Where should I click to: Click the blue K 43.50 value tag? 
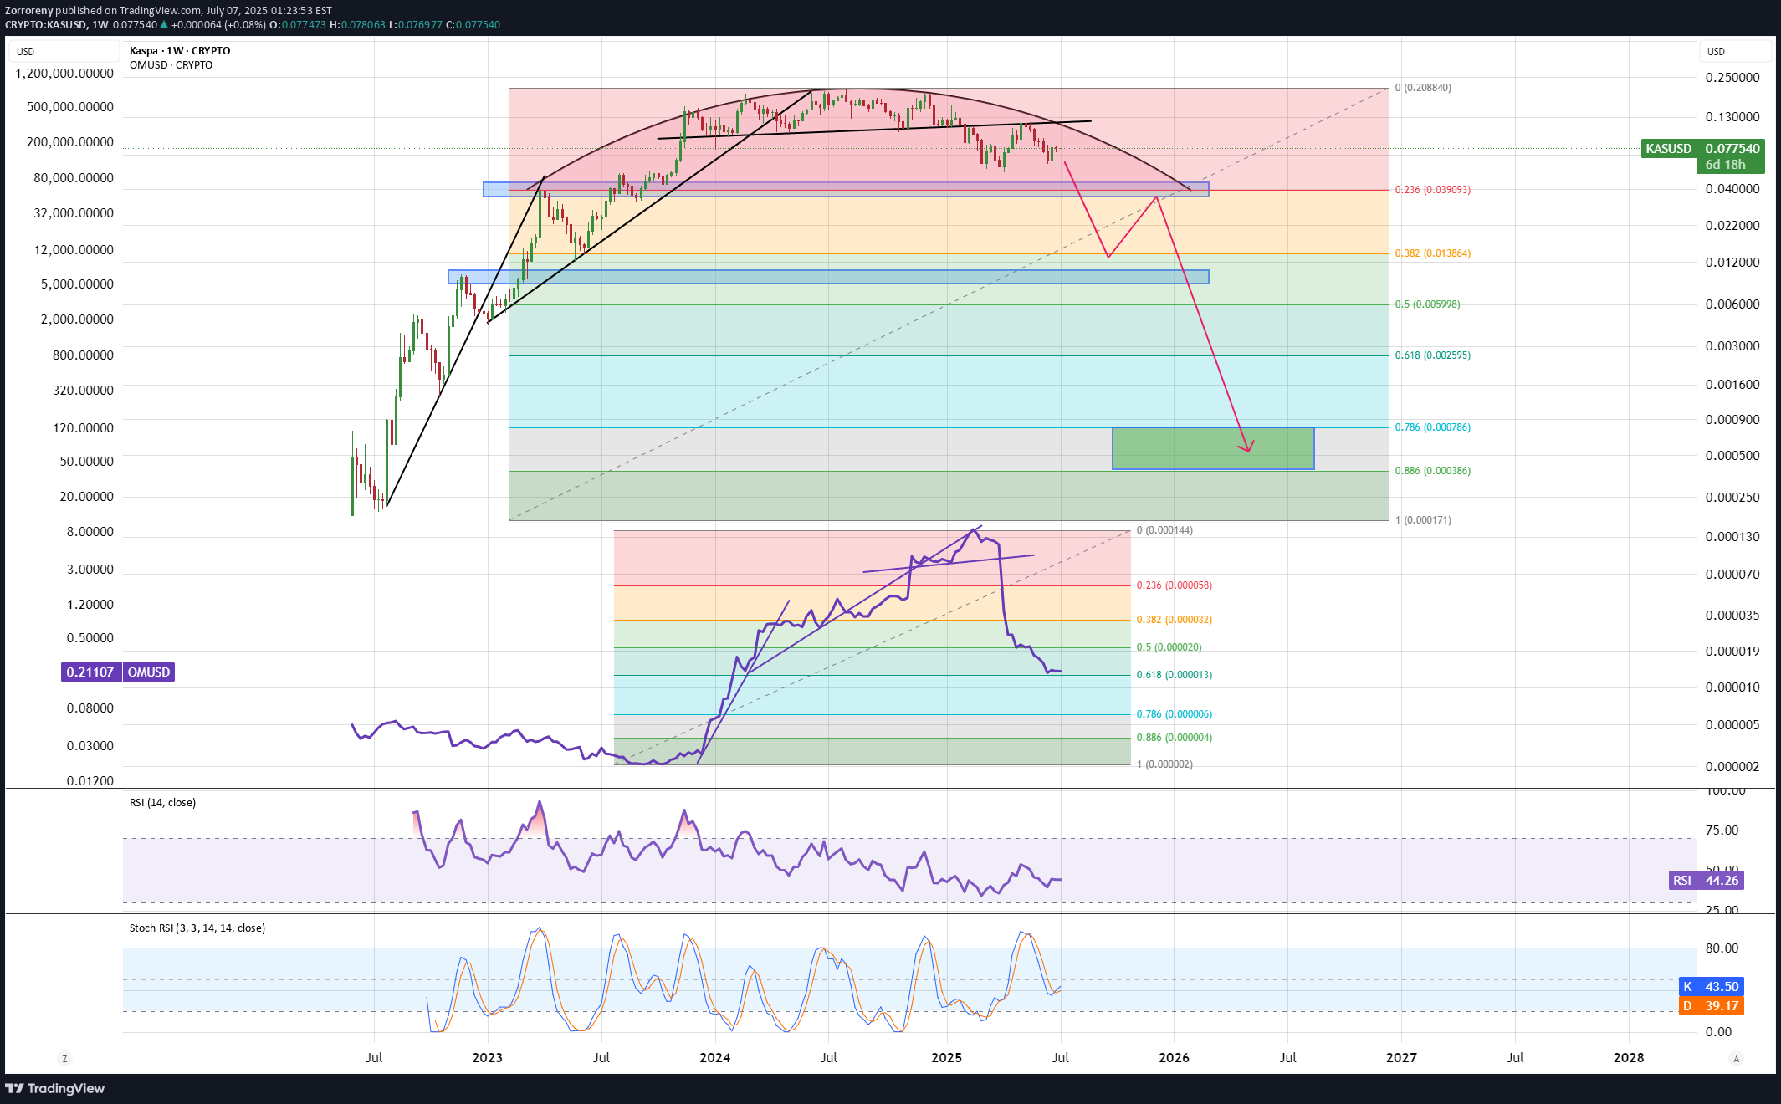[x=1711, y=987]
